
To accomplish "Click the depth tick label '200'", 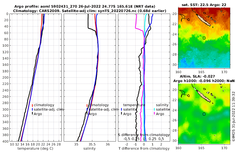I will point(6,77).
